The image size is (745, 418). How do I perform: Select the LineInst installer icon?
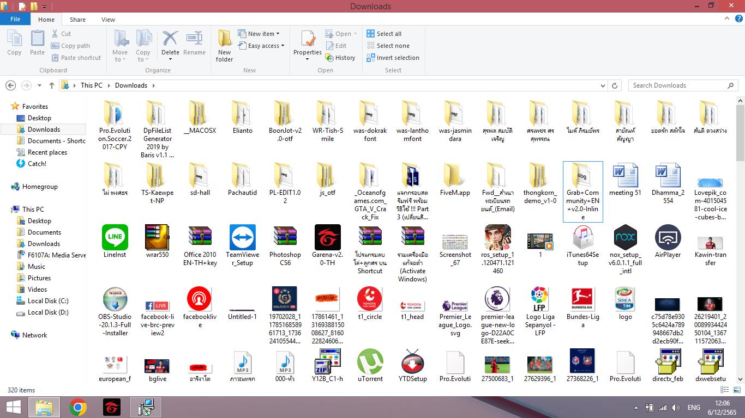pyautogui.click(x=115, y=238)
